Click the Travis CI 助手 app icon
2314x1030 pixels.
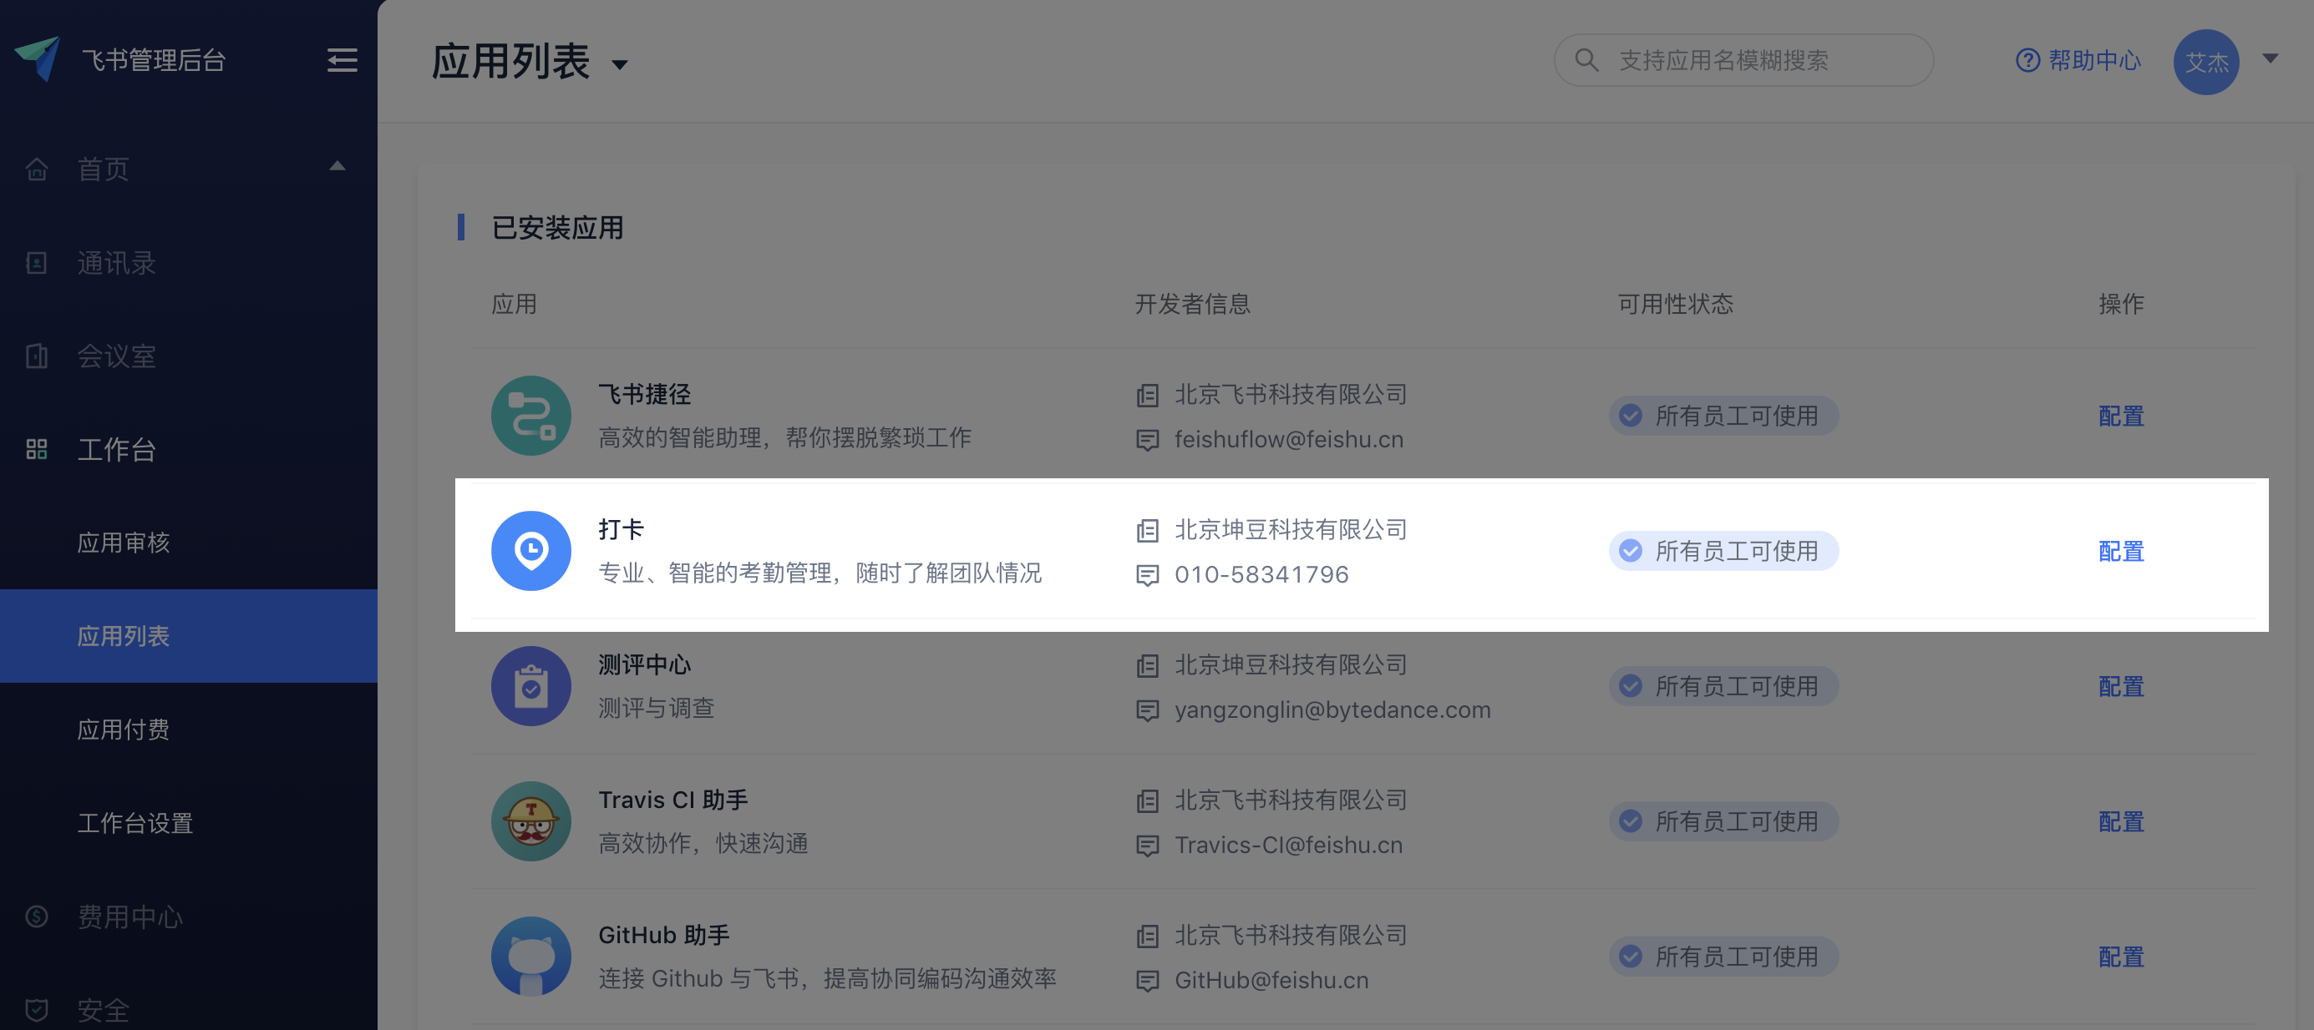pos(531,821)
